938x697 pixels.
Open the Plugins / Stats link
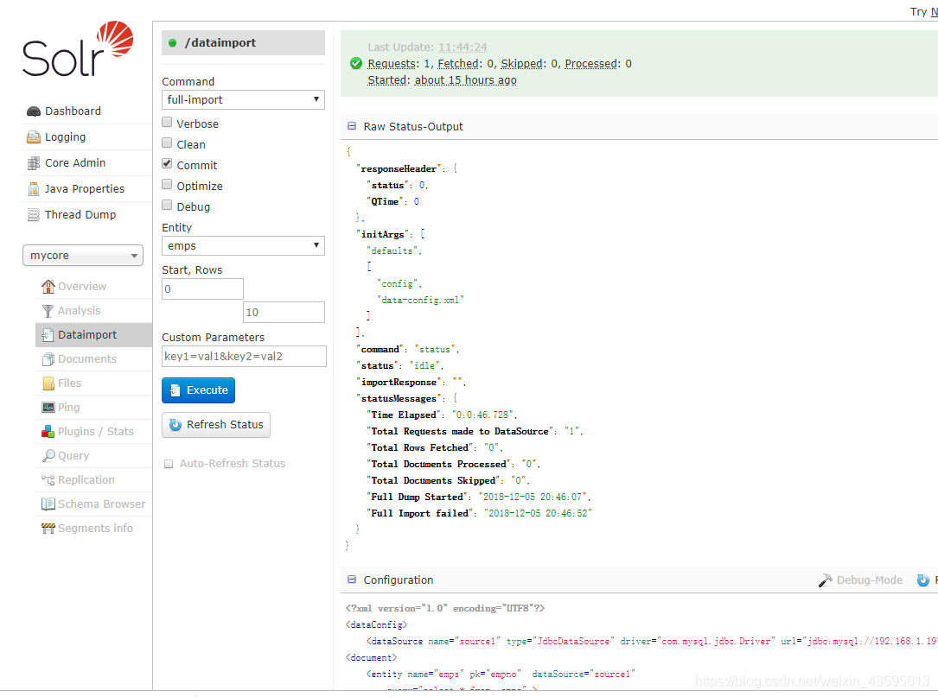96,432
